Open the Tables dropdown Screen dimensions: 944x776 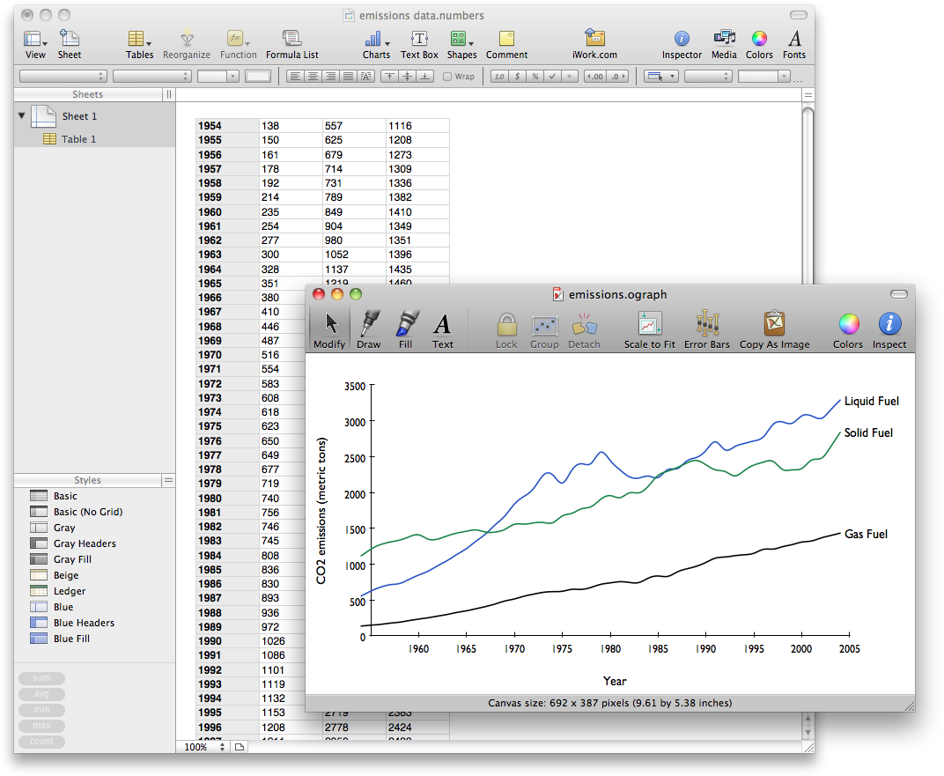point(138,39)
